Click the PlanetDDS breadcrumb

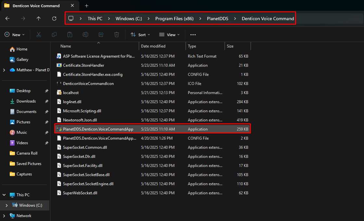(217, 19)
